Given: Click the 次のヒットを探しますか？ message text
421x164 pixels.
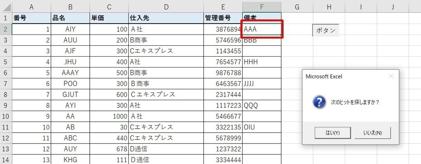Looking at the screenshot, I should point(355,102).
